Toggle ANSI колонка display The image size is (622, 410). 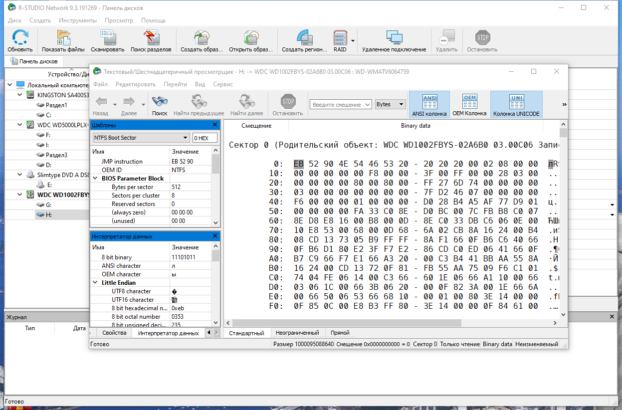429,105
